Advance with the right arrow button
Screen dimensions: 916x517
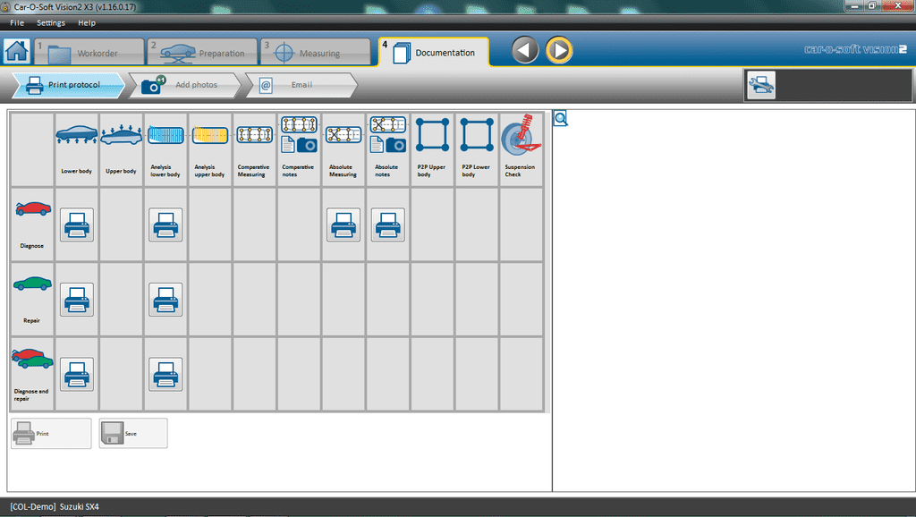click(x=559, y=50)
